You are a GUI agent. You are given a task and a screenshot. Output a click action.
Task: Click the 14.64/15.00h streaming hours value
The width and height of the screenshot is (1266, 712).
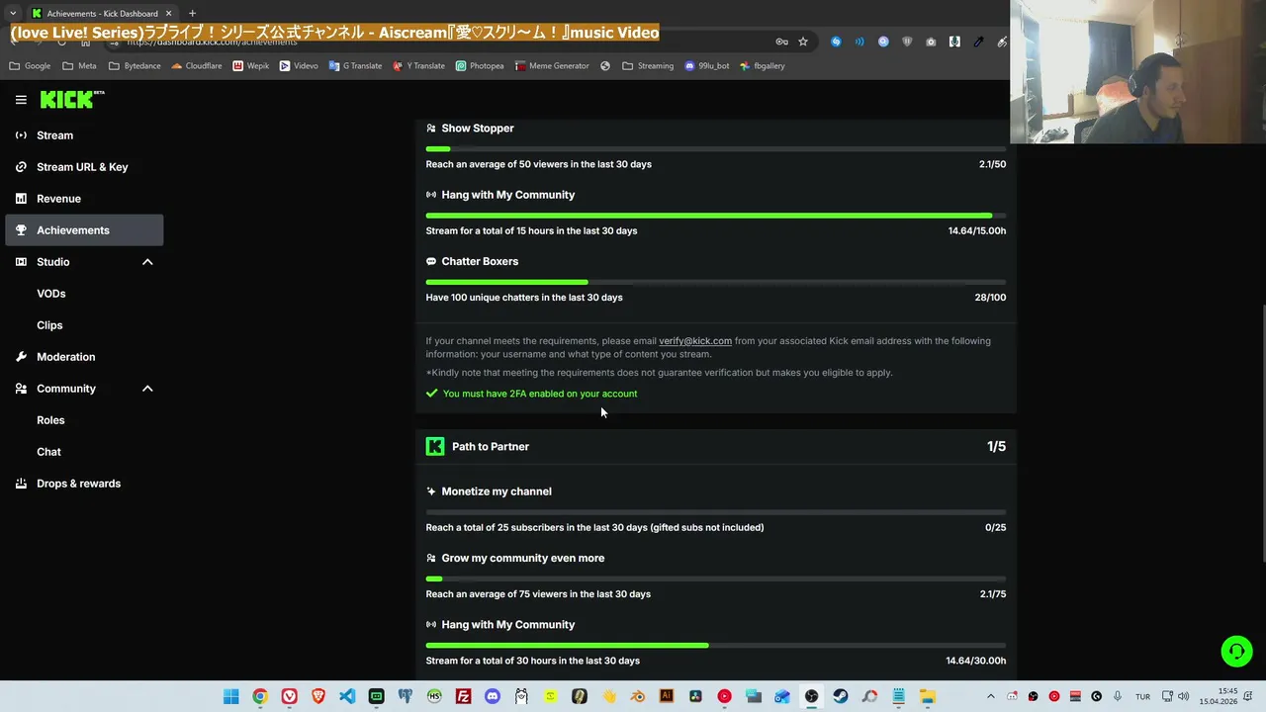(x=977, y=231)
